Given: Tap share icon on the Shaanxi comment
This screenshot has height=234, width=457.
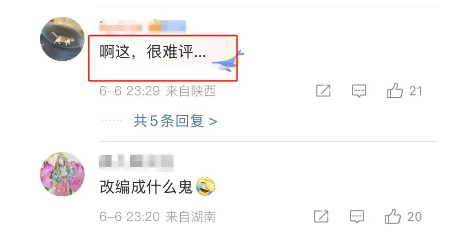Looking at the screenshot, I should [x=323, y=91].
